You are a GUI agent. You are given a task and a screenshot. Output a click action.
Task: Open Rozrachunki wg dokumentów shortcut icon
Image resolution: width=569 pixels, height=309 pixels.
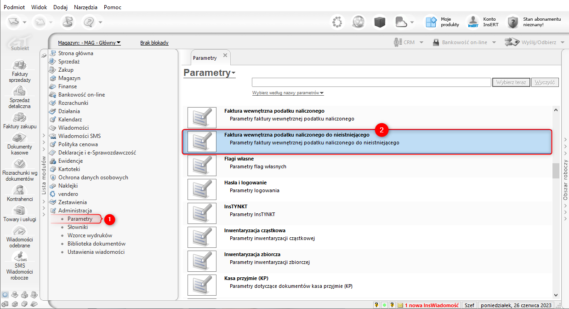point(19,164)
